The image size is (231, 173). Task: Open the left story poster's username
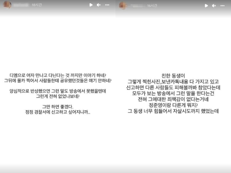(21, 5)
